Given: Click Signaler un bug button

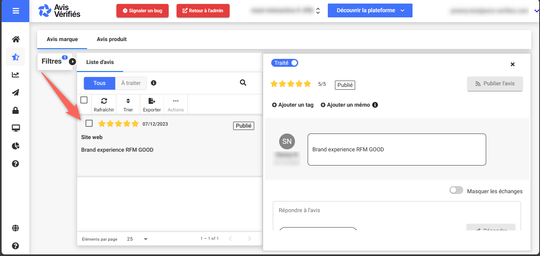Looking at the screenshot, I should 142,11.
